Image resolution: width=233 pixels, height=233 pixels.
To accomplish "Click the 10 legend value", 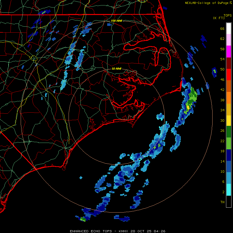I will click(x=222, y=172).
